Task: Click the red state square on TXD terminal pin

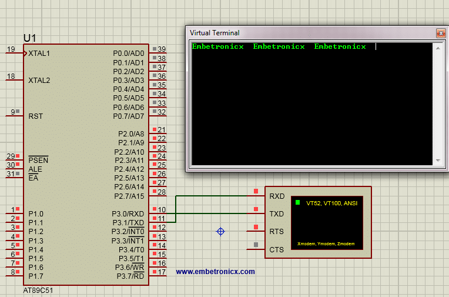Action: 256,209
